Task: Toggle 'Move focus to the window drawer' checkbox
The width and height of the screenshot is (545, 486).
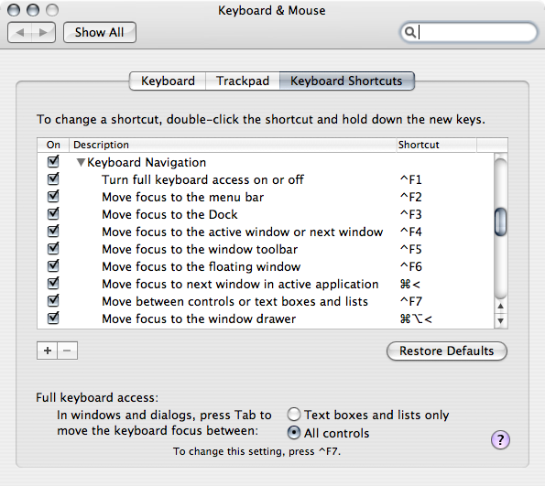Action: [x=53, y=318]
